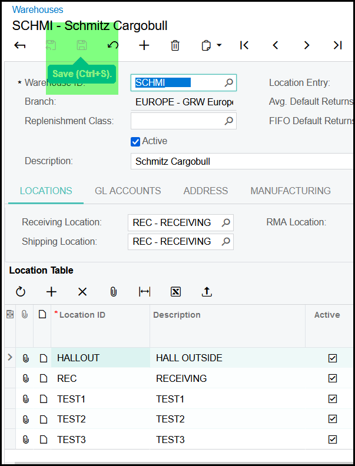Fit Location Table columns to width

pyautogui.click(x=144, y=292)
